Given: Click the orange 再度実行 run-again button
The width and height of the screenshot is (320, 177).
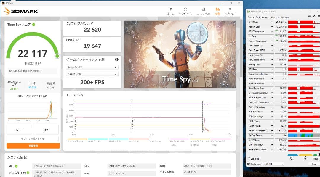Looking at the screenshot, I should (x=33, y=146).
